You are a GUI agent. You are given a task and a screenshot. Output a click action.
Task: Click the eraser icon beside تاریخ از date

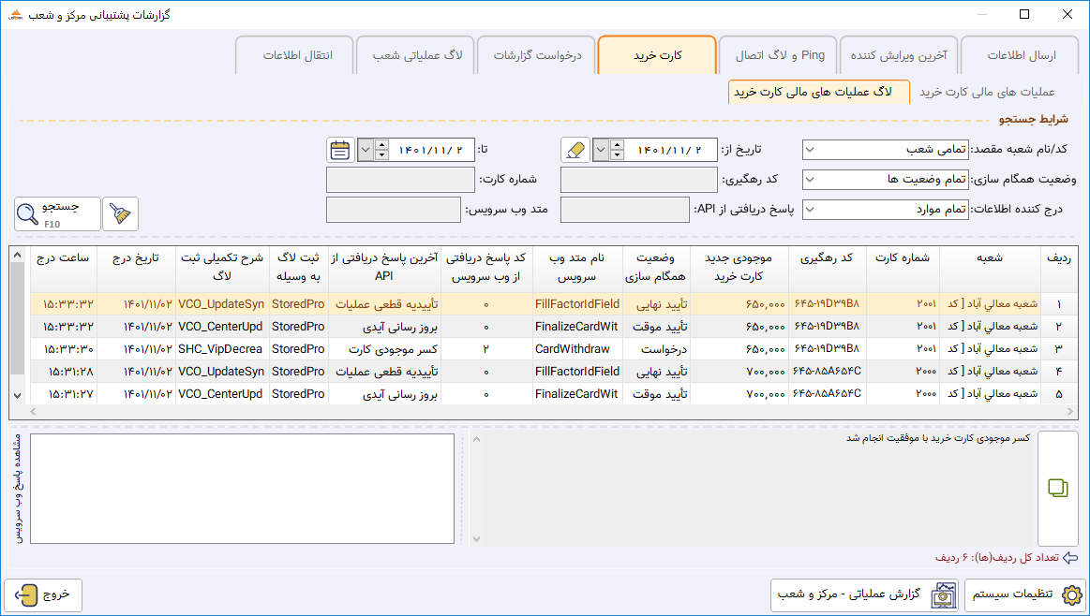[x=575, y=149]
